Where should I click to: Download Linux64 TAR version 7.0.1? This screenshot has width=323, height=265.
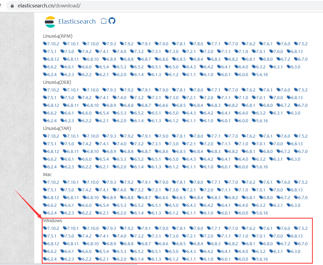coord(258,144)
